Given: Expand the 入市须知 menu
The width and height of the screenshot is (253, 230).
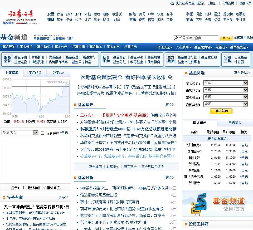Looking at the screenshot, I should coord(183,47).
